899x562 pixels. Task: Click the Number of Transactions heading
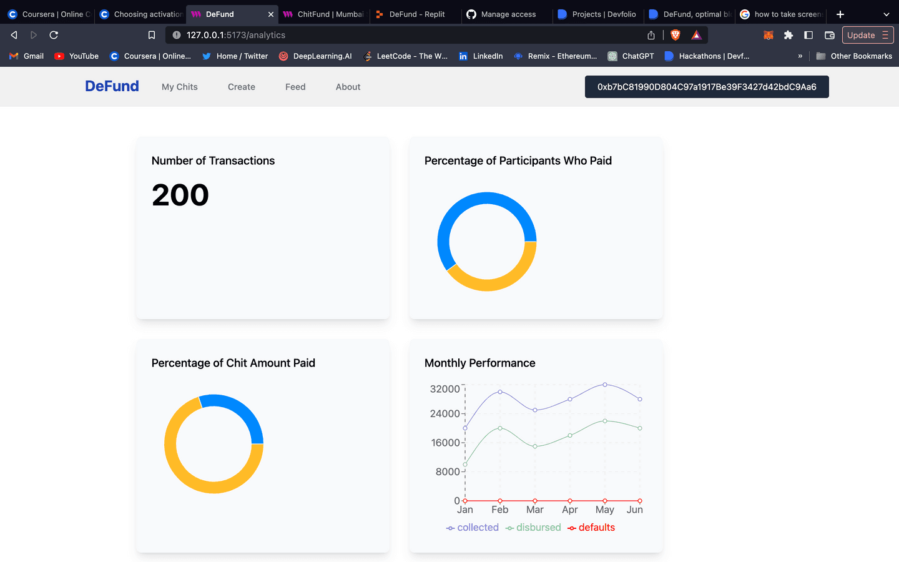[213, 160]
